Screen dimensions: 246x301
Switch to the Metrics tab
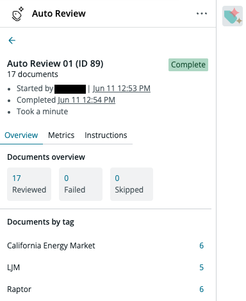61,135
